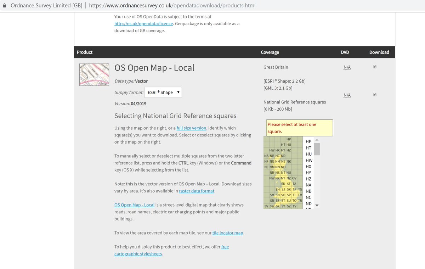
Task: Click the padlock icon in the address bar
Action: [x=4, y=5]
